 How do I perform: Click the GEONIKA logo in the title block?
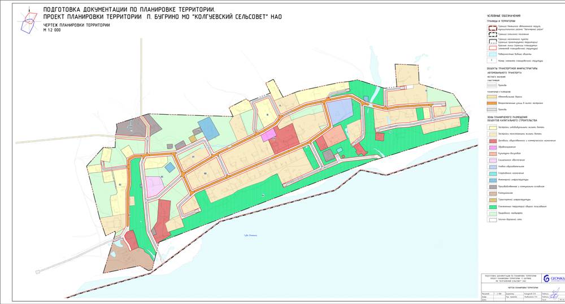554,279
